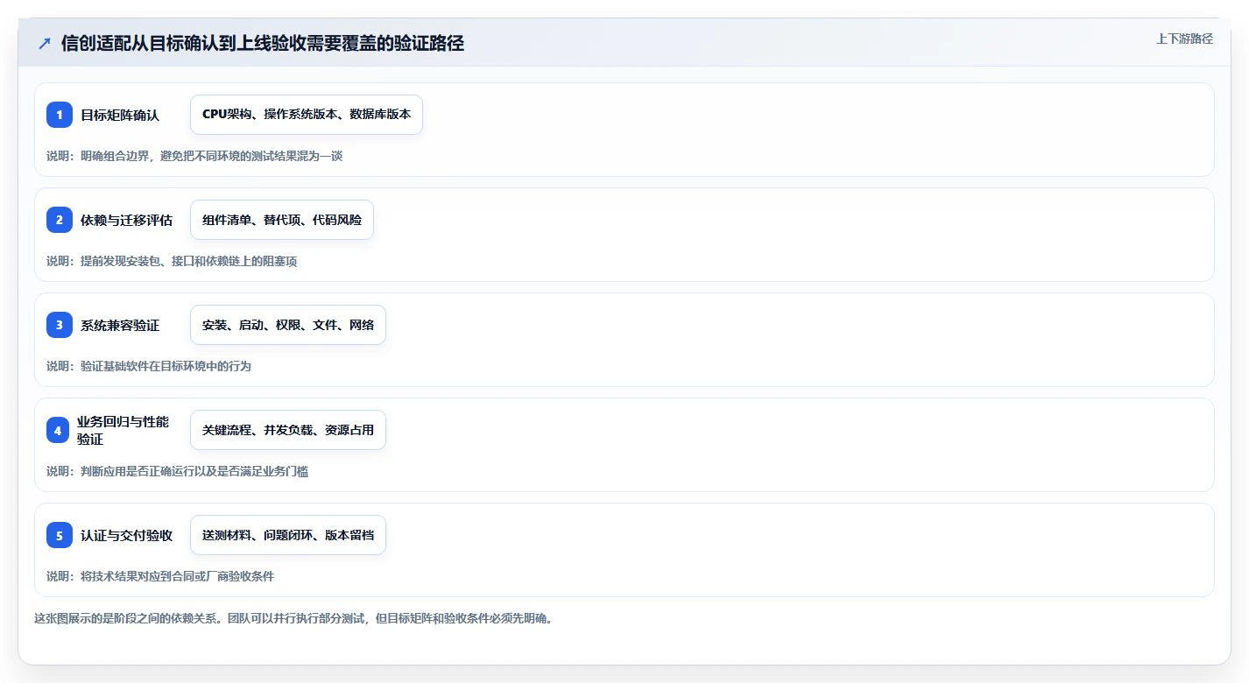Screen dimensions: 1249x683
Task: Select step number badge 4
Action: pyautogui.click(x=58, y=430)
